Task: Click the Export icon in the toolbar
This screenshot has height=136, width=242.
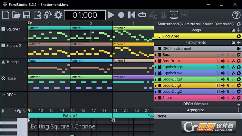Action: 38,15
